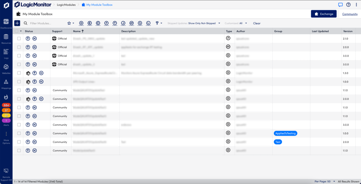This screenshot has height=184, width=361.
Task: Filter by DataSource (D) type icon
Action: pyautogui.click(x=81, y=23)
